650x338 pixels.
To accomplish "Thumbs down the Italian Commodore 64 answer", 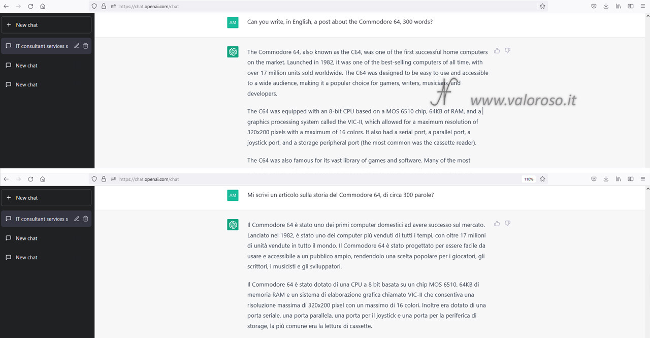I will [507, 224].
